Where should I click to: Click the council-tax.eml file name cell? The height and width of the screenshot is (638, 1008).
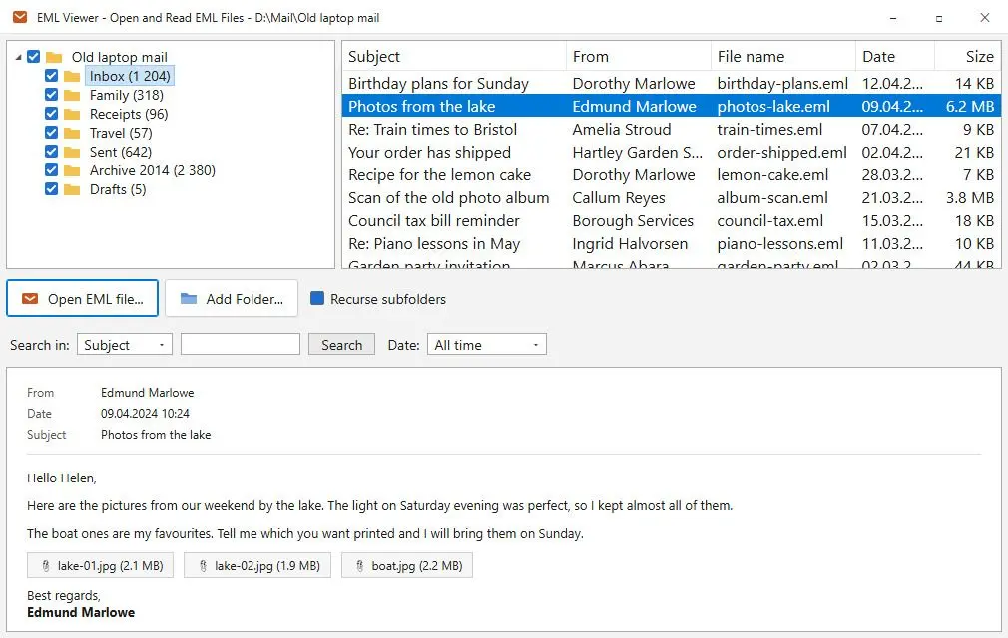770,221
